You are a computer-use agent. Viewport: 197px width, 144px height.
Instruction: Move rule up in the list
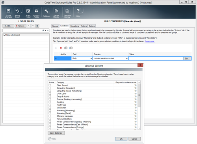[x=29, y=26]
